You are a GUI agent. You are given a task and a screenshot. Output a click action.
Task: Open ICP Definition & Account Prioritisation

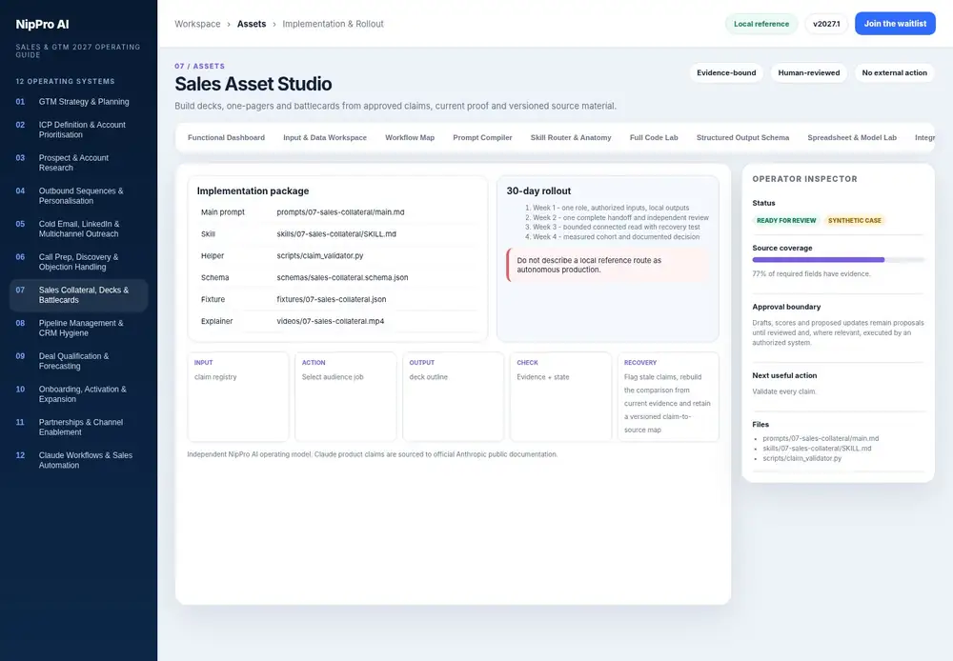[x=78, y=130]
